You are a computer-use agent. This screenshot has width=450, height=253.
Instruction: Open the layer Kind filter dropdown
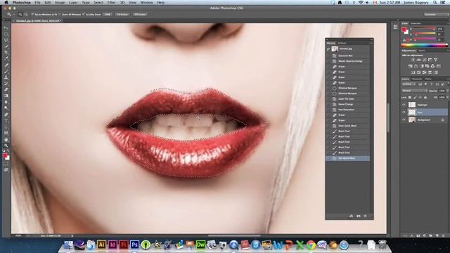point(409,84)
